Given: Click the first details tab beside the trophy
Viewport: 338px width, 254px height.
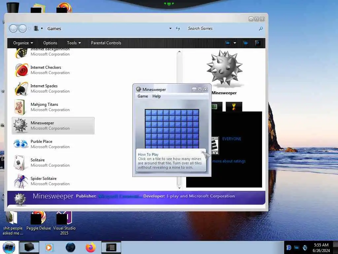Looking at the screenshot, I should (x=217, y=106).
